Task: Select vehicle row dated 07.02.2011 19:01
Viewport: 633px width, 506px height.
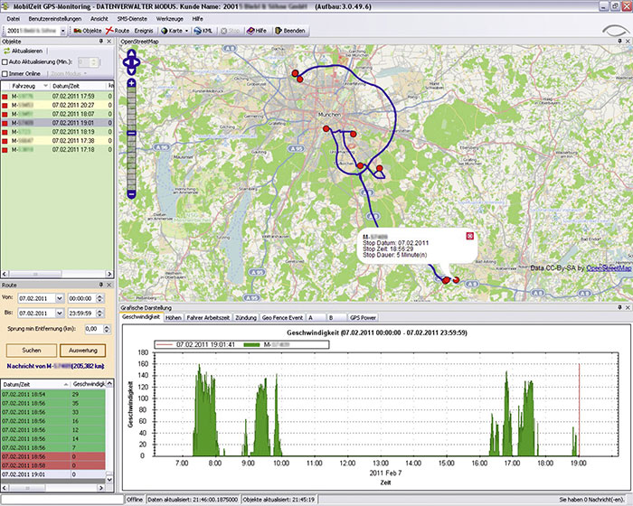Action: pos(57,123)
